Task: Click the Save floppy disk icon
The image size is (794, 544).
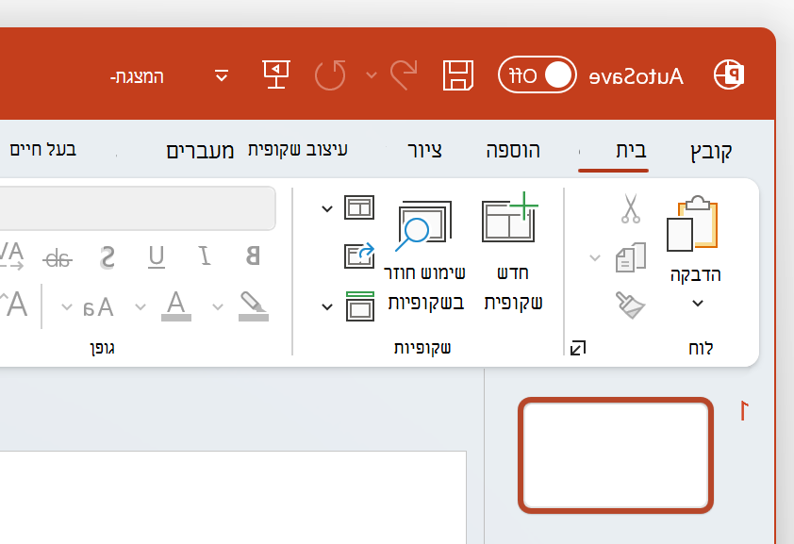Action: click(458, 75)
